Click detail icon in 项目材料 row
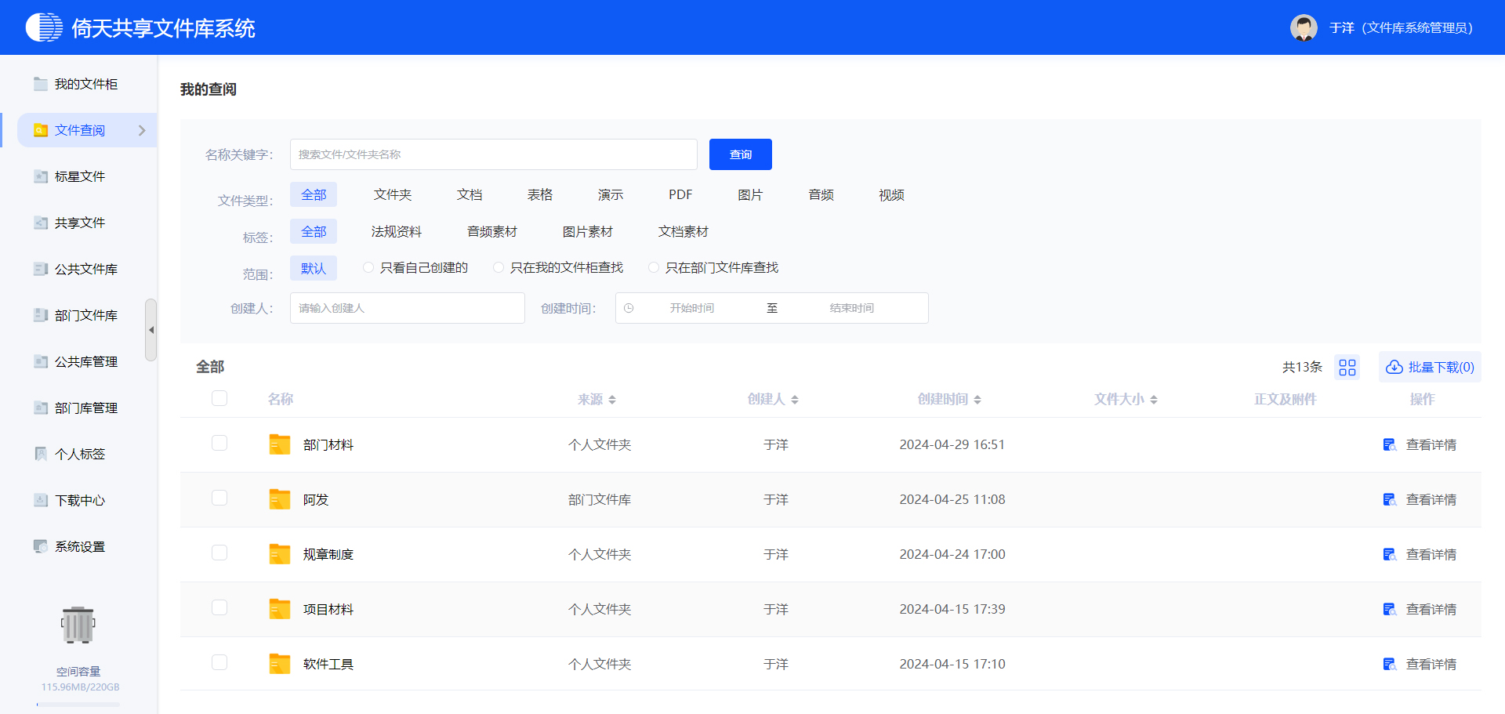This screenshot has height=714, width=1505. pyautogui.click(x=1390, y=609)
